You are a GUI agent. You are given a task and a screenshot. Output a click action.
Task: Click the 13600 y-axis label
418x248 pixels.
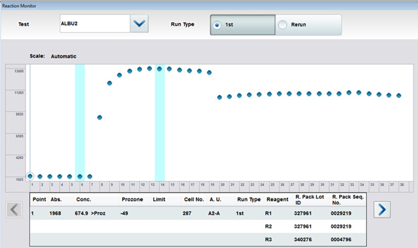click(19, 71)
